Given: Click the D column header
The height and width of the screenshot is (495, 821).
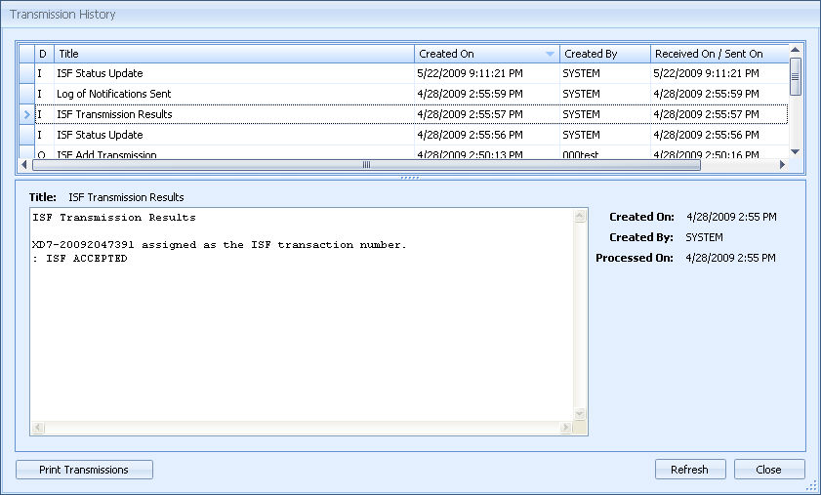Looking at the screenshot, I should coord(43,54).
